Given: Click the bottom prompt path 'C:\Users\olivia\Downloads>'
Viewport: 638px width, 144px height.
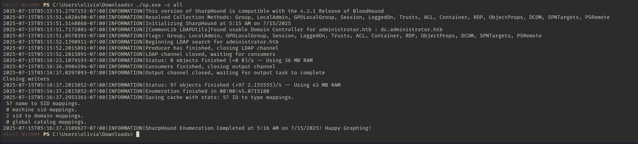Looking at the screenshot, I should click(x=93, y=134).
